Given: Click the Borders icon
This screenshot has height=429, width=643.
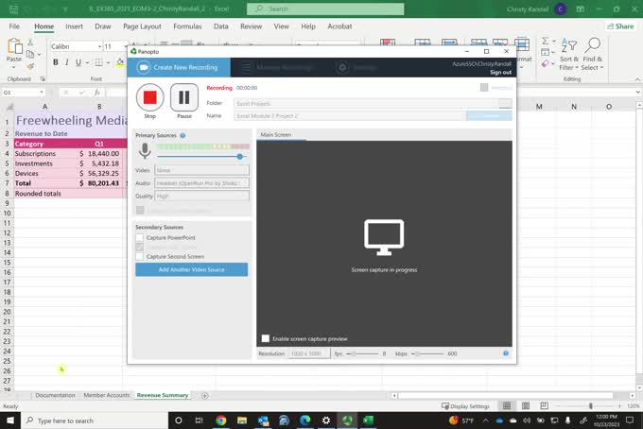Looking at the screenshot, I should [99, 62].
